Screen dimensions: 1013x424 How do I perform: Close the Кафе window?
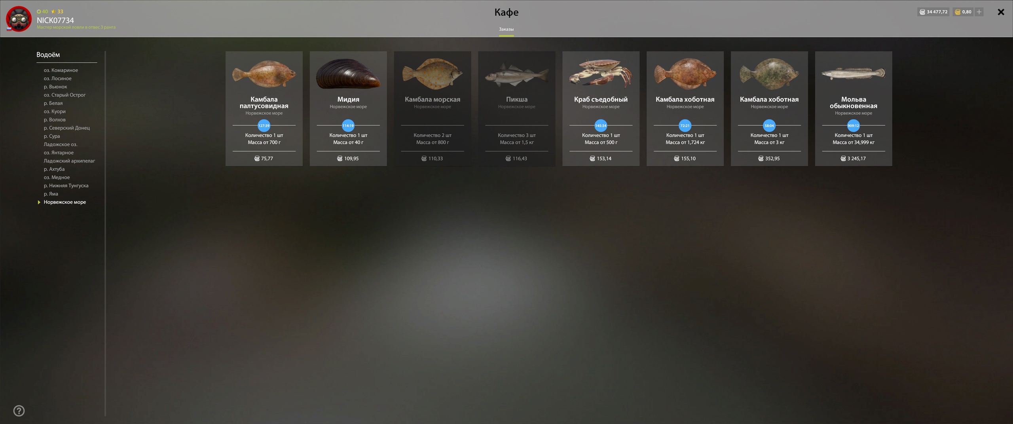point(1001,12)
